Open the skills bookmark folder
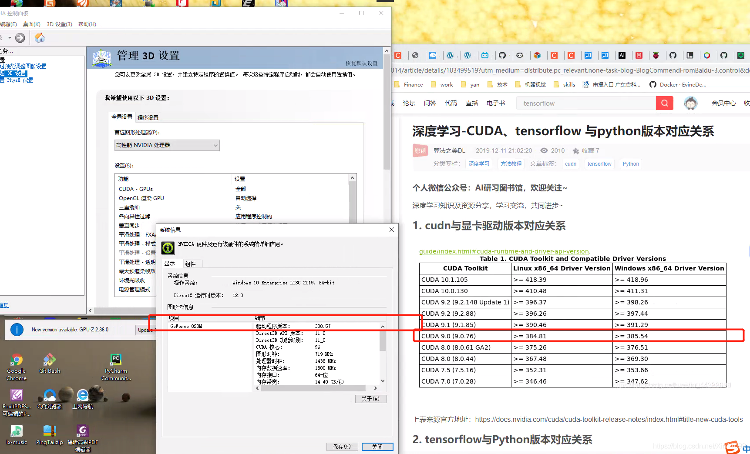Screen dimensions: 750x454 (x=564, y=85)
